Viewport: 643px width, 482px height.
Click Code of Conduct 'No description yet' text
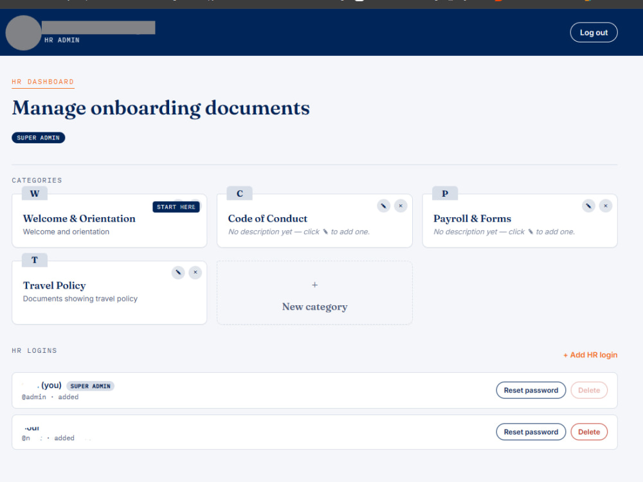pyautogui.click(x=298, y=232)
